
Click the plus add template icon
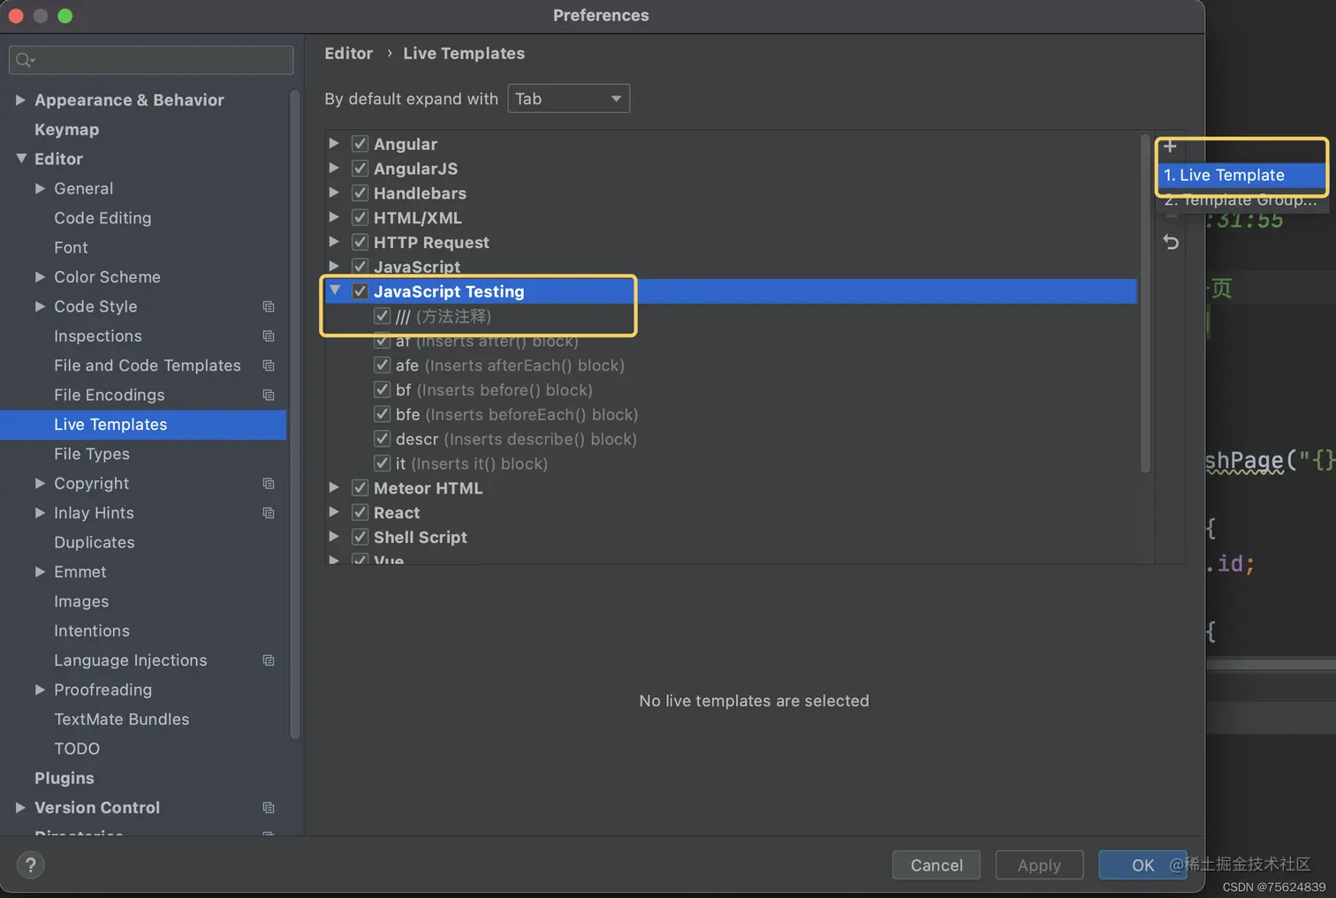coord(1170,147)
